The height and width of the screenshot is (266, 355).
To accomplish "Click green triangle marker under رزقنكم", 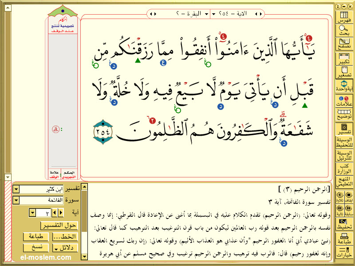I will point(138,60).
